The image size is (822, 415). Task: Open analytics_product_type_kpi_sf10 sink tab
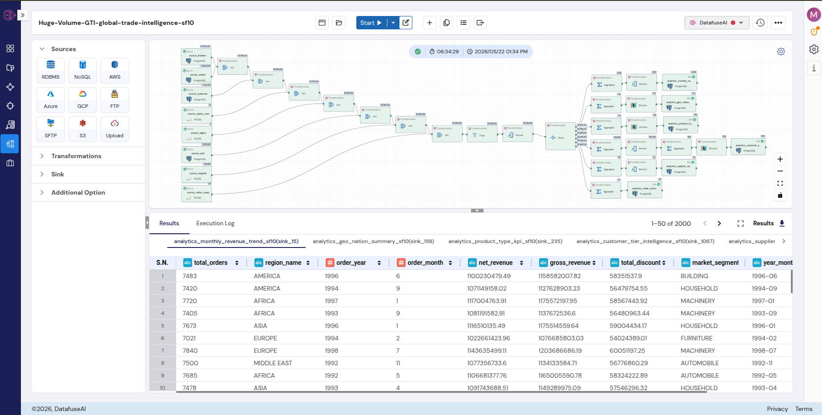505,241
